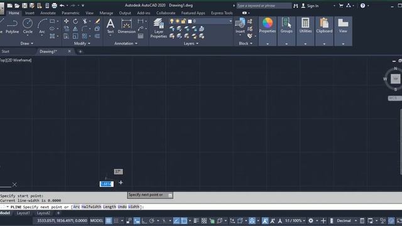The image size is (402, 226).
Task: Click the MODEL space button in status bar
Action: 97,220
